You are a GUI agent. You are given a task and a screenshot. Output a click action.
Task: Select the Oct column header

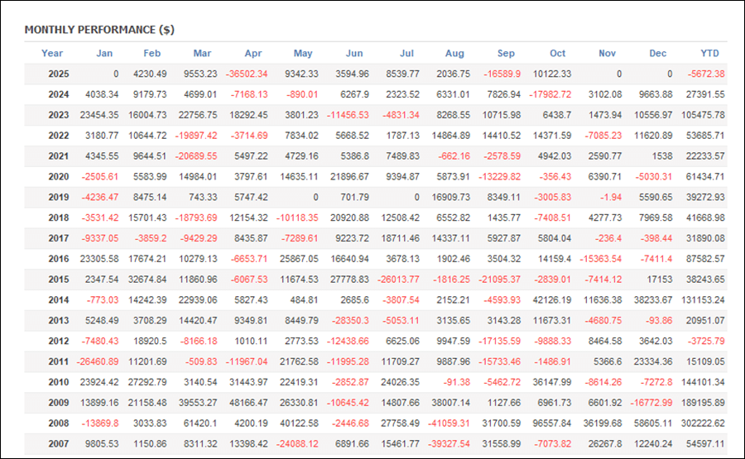pyautogui.click(x=557, y=54)
